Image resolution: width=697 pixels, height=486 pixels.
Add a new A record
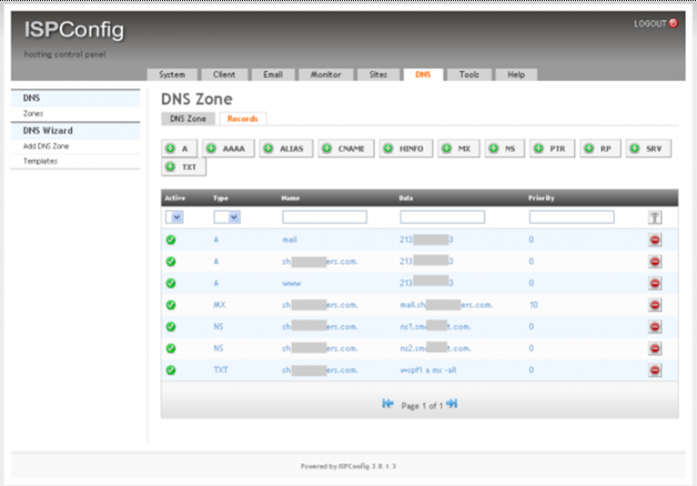(x=179, y=148)
